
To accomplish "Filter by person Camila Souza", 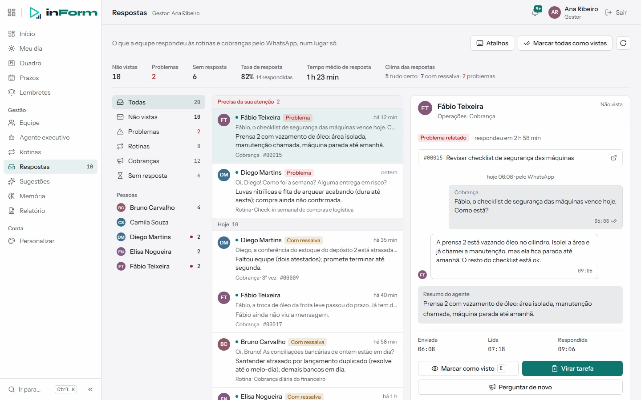I will click(158, 222).
